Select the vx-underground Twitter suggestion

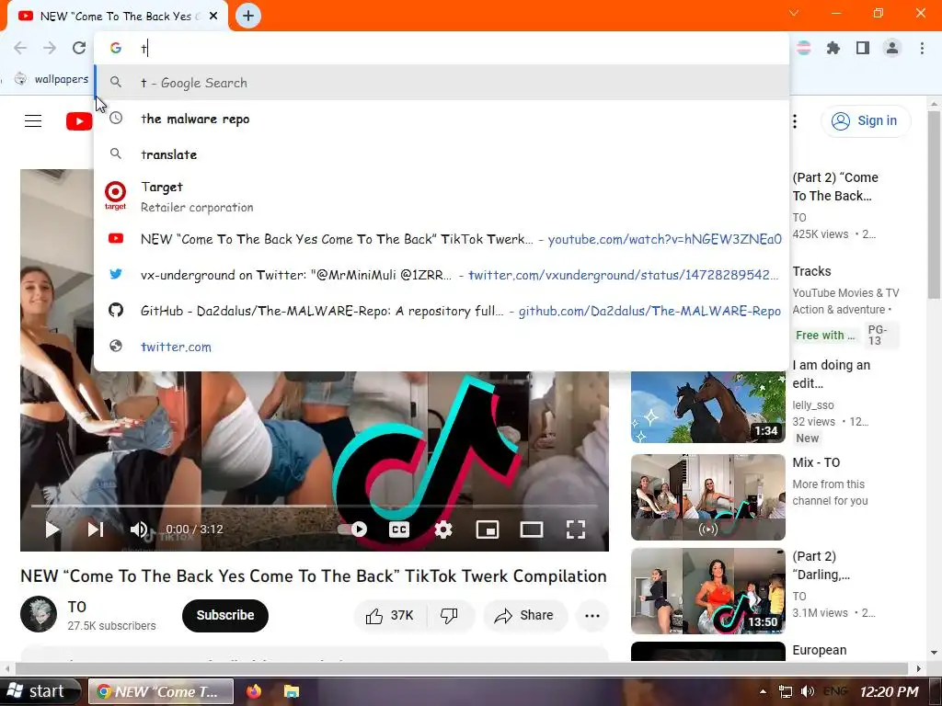tap(442, 275)
